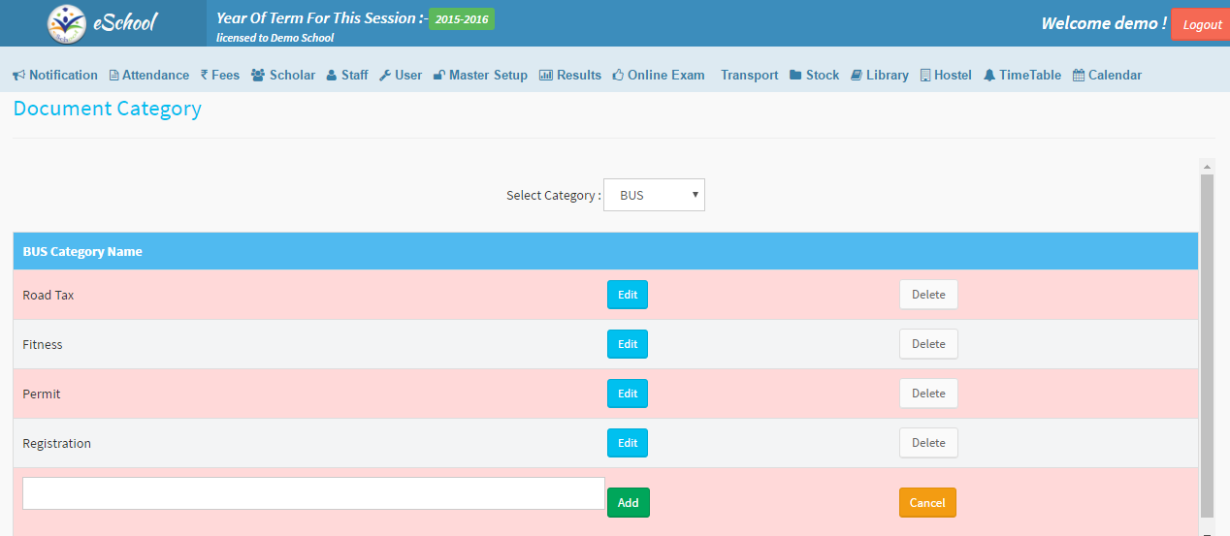Image resolution: width=1230 pixels, height=536 pixels.
Task: Open Calendar via its calendar icon
Action: [1079, 76]
